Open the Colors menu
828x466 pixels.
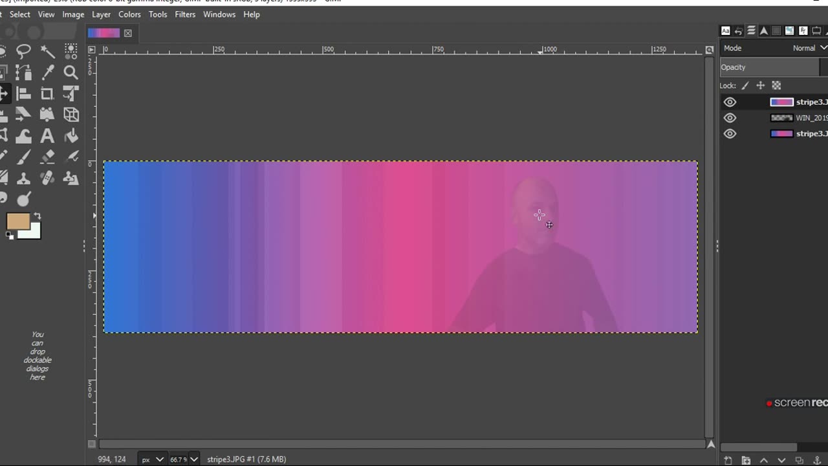[x=129, y=14]
